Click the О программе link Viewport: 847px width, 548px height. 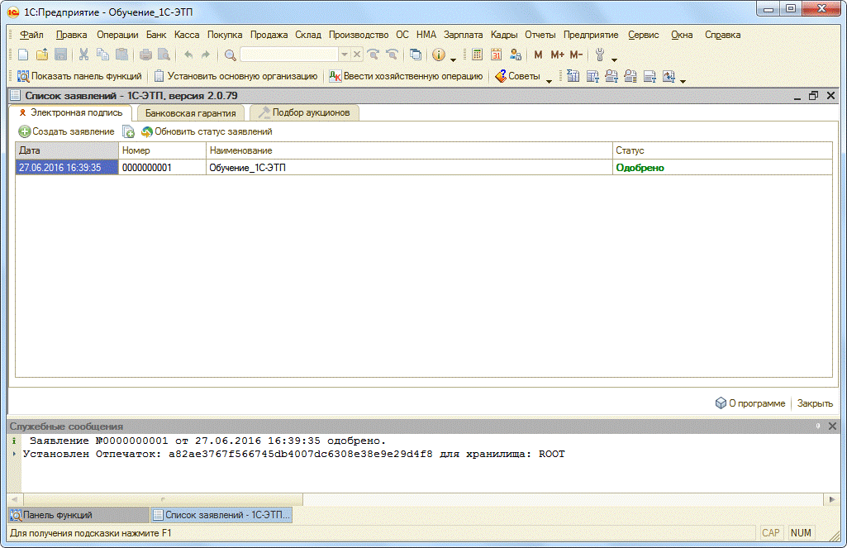pos(757,403)
